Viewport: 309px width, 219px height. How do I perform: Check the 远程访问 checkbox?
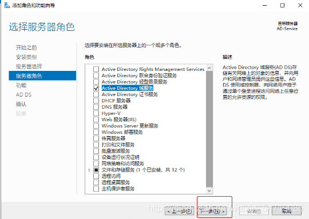[96, 176]
